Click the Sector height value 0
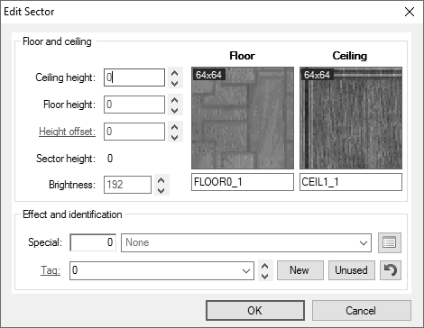 coord(110,159)
